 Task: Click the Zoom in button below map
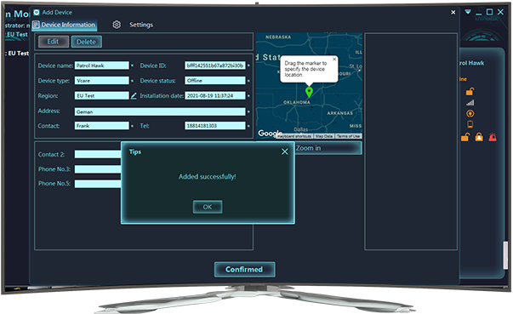[x=328, y=148]
